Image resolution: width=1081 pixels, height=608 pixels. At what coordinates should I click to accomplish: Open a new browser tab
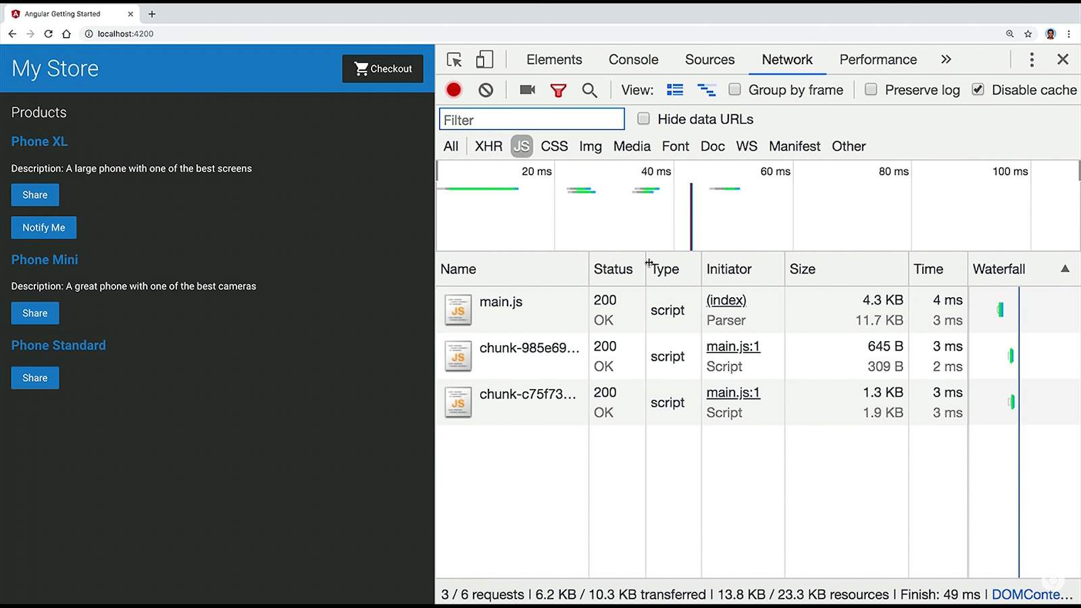pyautogui.click(x=152, y=14)
